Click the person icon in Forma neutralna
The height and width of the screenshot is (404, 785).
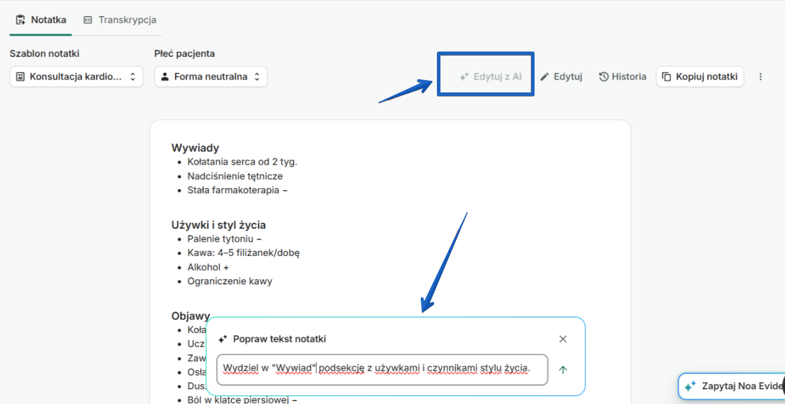point(165,76)
